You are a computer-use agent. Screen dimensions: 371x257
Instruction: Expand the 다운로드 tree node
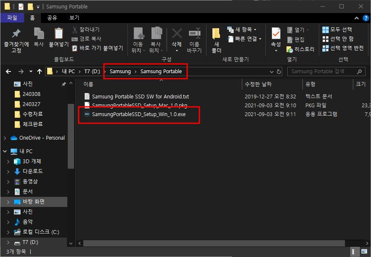point(8,172)
